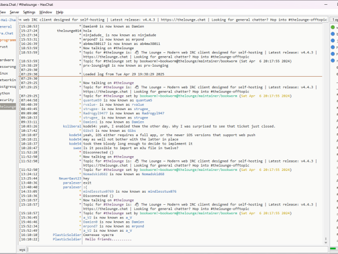Screen dimensions: 338x254
Task: Open the Window menu
Action: (46, 12)
